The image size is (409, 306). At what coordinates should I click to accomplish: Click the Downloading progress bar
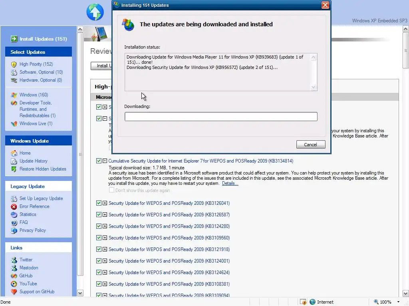pos(221,117)
